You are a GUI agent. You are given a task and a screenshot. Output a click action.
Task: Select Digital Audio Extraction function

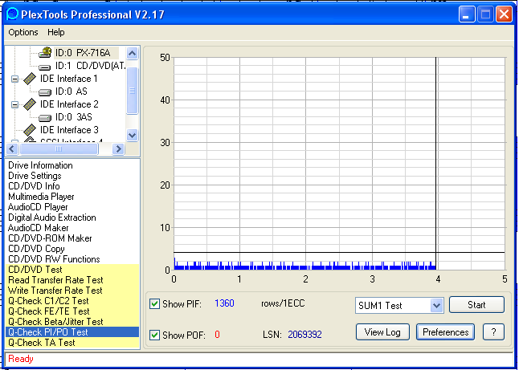tap(52, 218)
